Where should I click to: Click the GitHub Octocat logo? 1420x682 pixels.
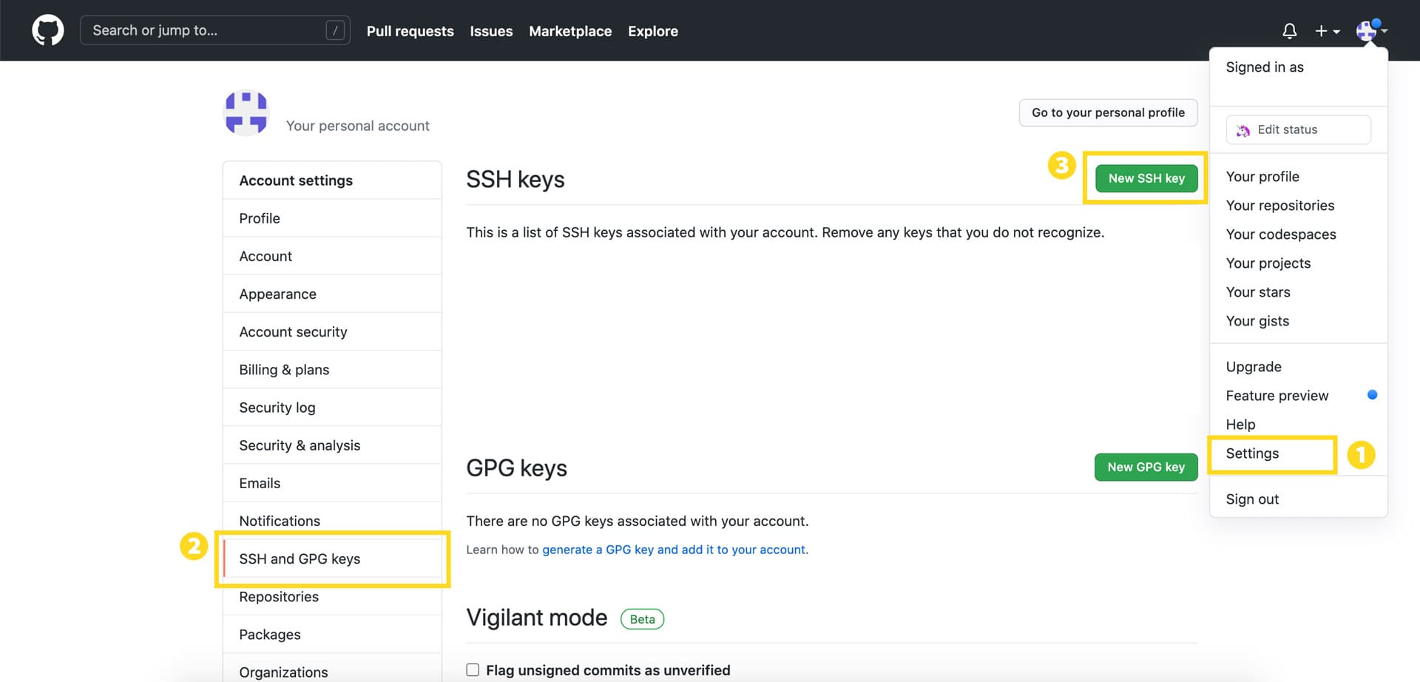coord(47,30)
